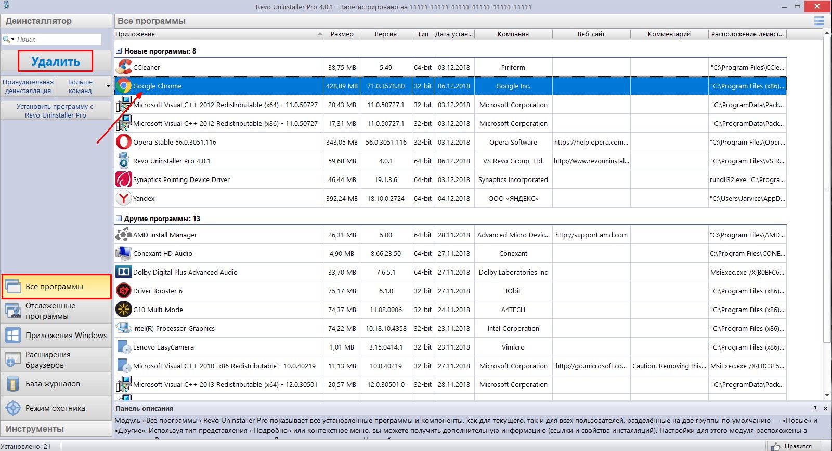Pin the description panel
Image resolution: width=832 pixels, height=451 pixels.
pos(815,408)
